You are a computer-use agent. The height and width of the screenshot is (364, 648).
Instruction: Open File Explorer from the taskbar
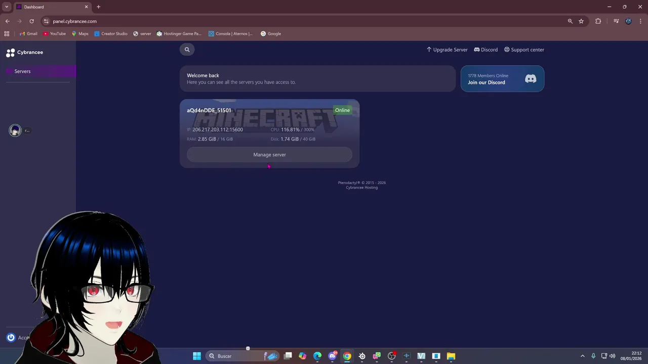click(451, 356)
